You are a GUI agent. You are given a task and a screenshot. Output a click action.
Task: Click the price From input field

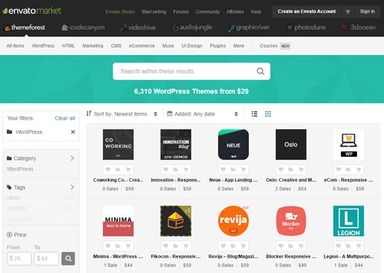click(x=19, y=258)
